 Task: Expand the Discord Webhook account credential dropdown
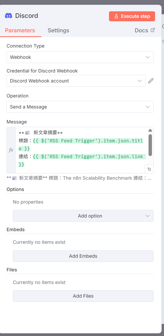click(x=76, y=81)
